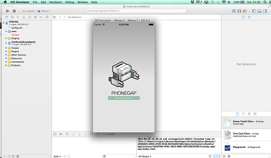Viewport: 271px width, 158px height.
Task: Stop the running ninJump app
Action: 14,11
